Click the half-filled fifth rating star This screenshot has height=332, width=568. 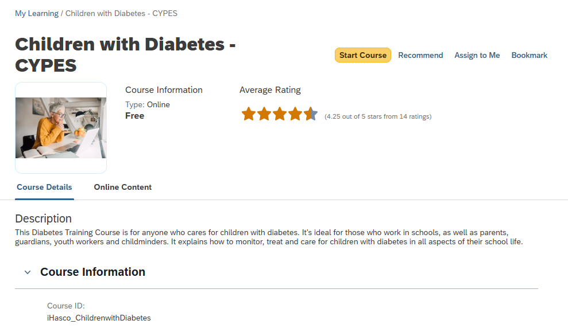(311, 114)
